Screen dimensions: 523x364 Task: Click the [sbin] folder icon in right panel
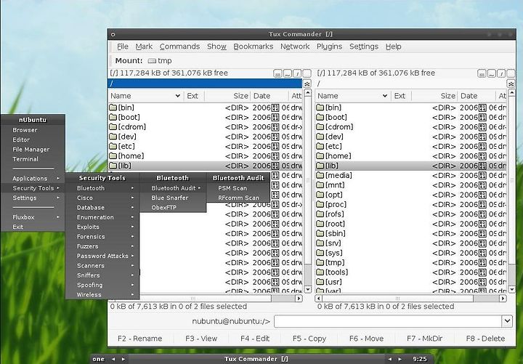320,233
